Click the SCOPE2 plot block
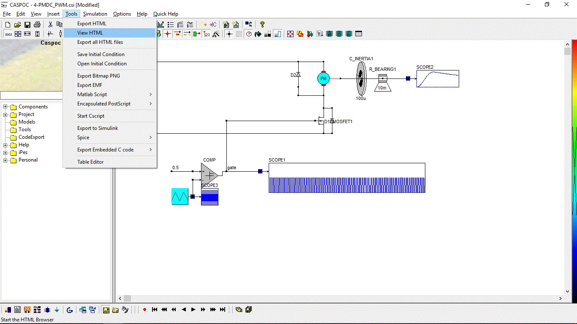 pyautogui.click(x=438, y=78)
